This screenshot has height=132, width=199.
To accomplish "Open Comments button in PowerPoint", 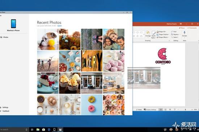I will [192, 28].
